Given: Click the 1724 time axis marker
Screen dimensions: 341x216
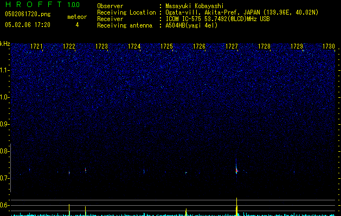Looking at the screenshot, I should (x=134, y=46).
